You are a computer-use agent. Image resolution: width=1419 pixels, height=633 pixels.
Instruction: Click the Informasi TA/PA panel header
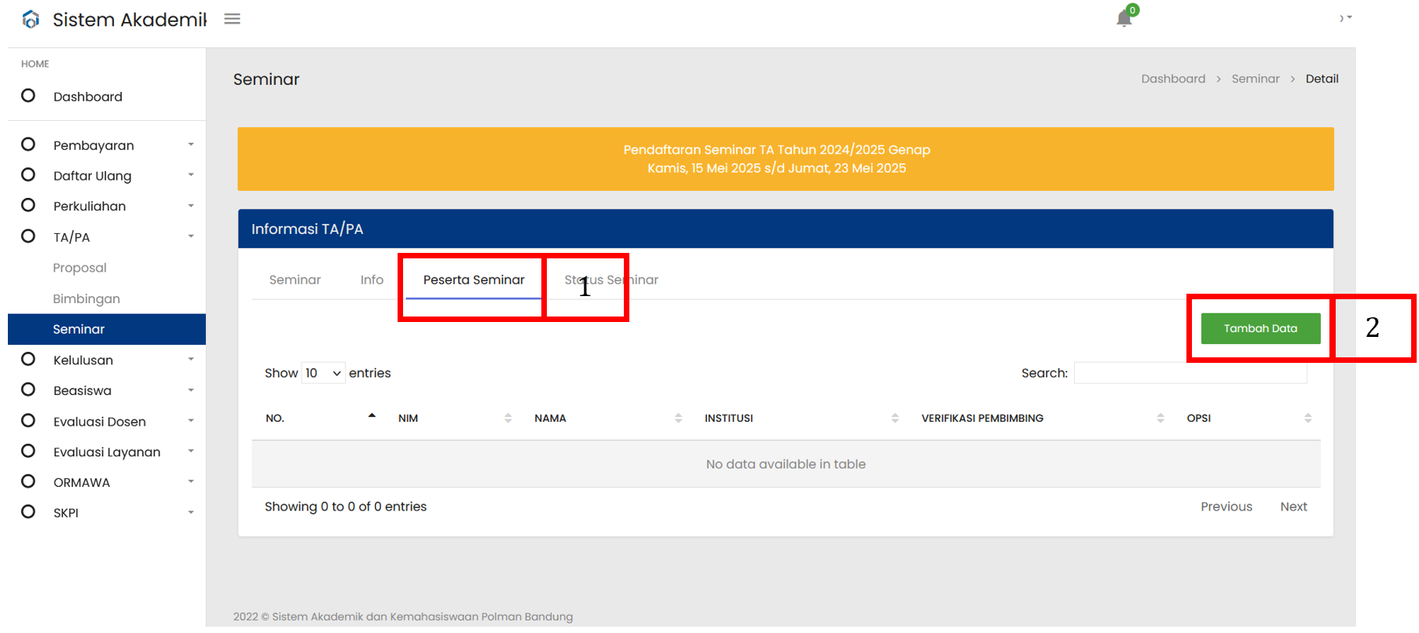click(x=786, y=229)
